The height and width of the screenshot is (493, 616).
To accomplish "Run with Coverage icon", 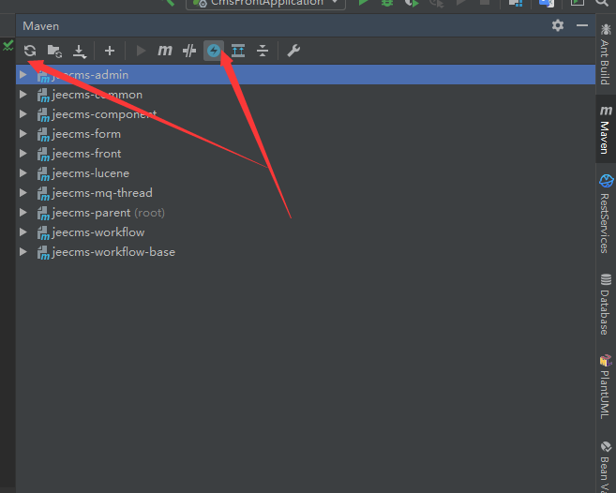I will (412, 3).
